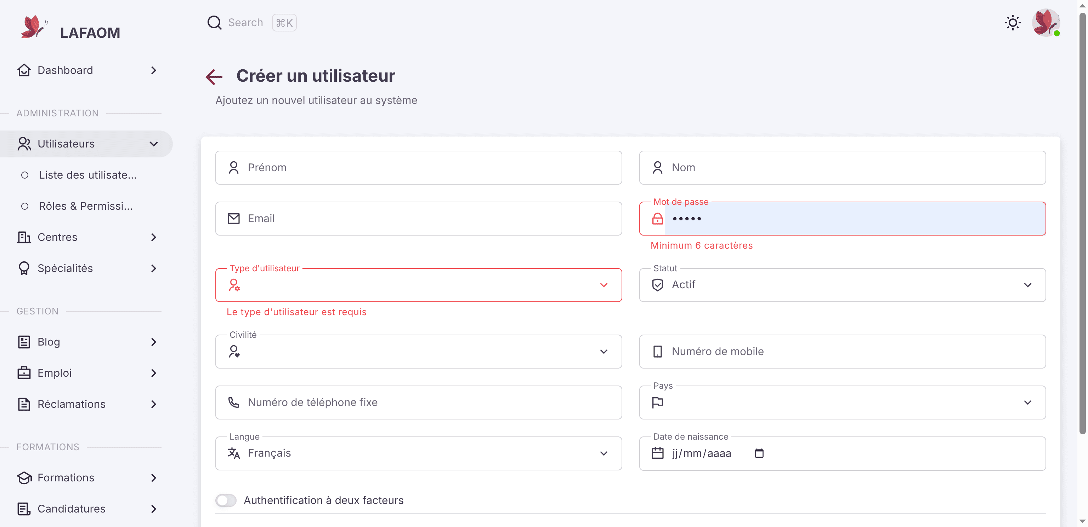Open the Civilité dropdown

click(x=418, y=352)
